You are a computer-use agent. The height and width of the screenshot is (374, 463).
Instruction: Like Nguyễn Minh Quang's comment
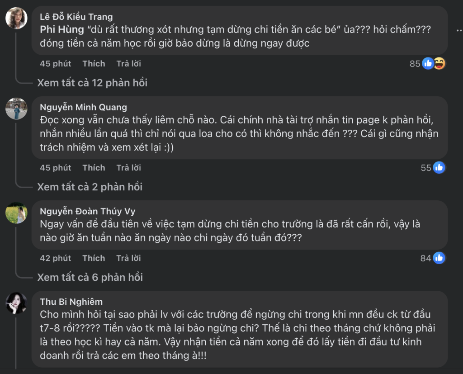coord(94,168)
